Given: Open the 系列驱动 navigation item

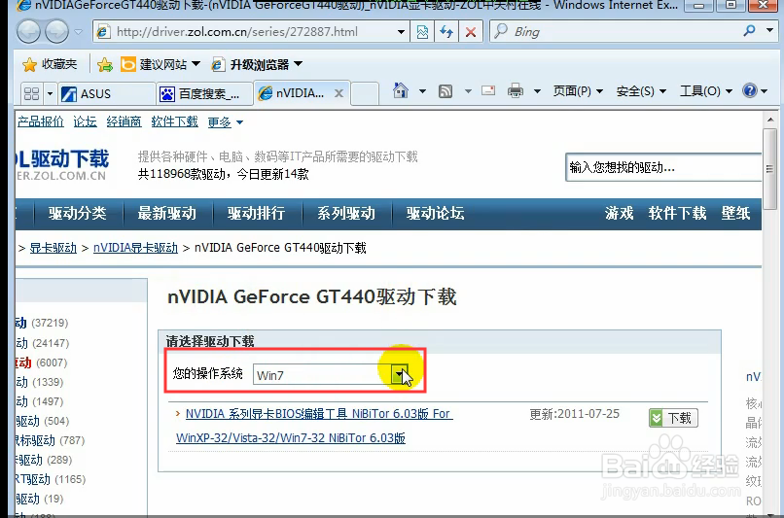Looking at the screenshot, I should pos(346,213).
